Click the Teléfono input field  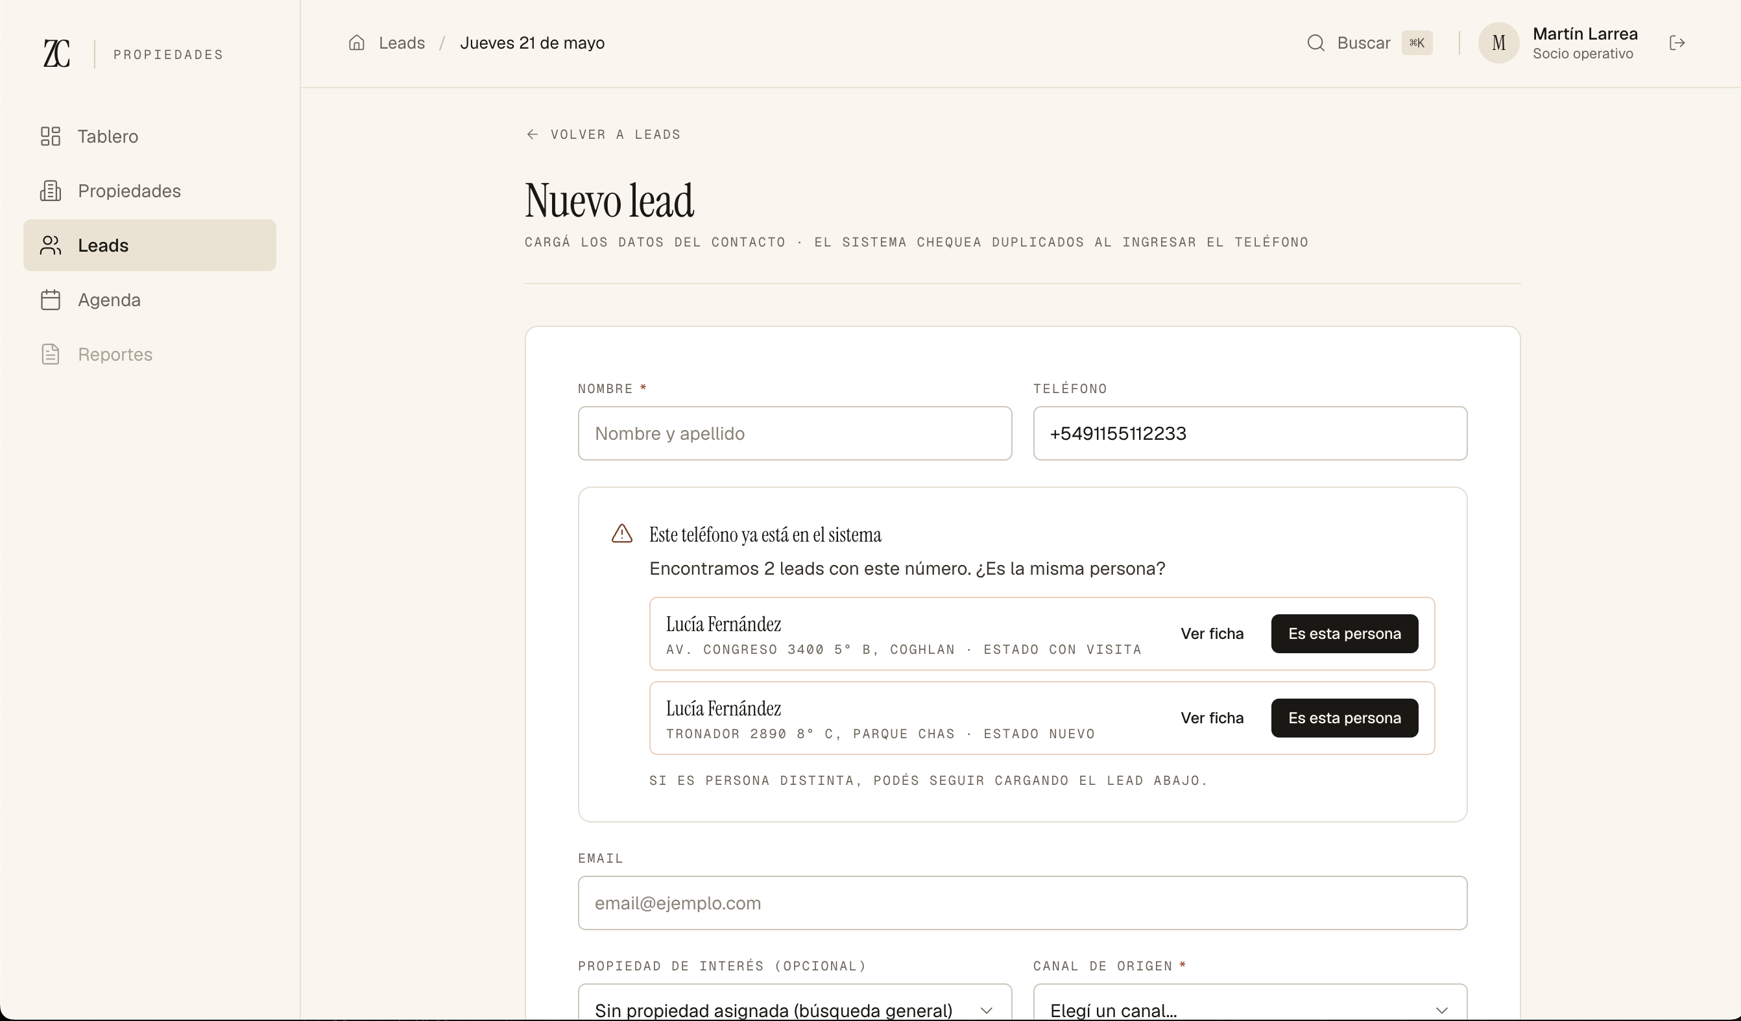coord(1250,433)
